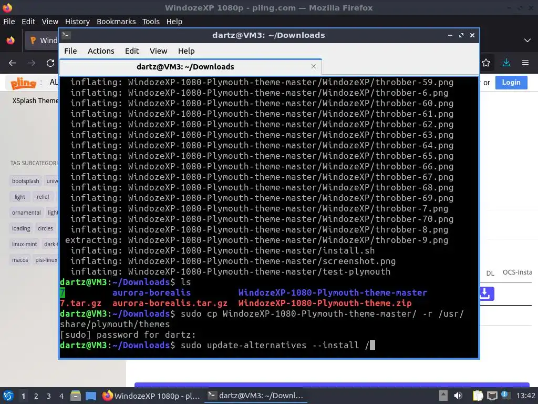Expand the Firefox list all tabs chevron
The width and height of the screenshot is (538, 404).
coord(527,41)
